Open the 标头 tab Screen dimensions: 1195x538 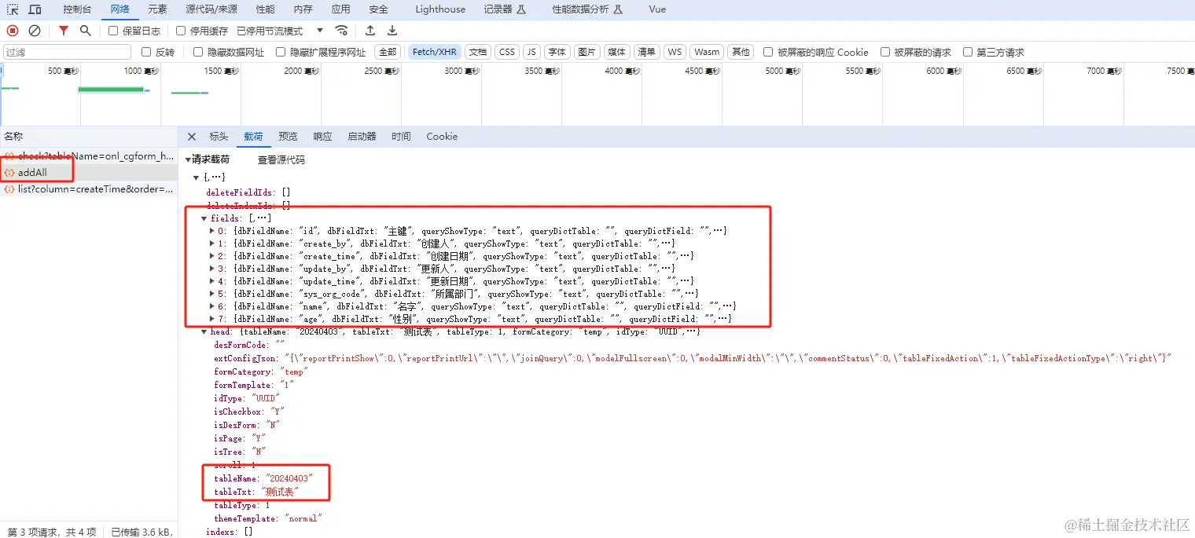(x=219, y=137)
